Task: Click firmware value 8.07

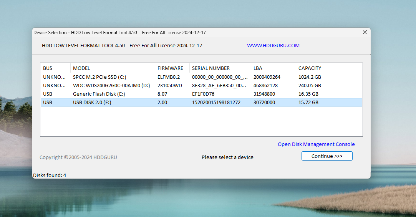Action: pos(162,94)
